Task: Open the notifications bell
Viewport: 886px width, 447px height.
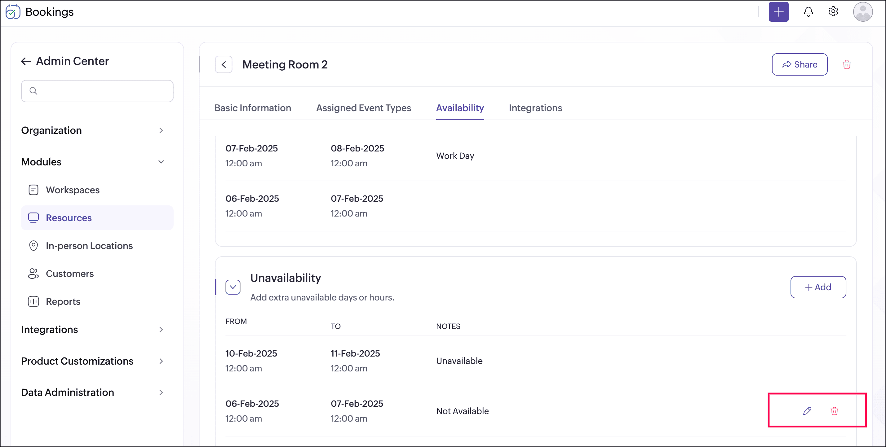Action: pos(808,12)
